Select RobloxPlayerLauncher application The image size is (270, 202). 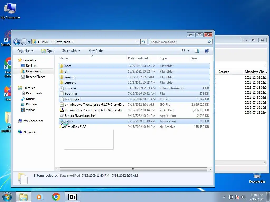tap(134, 116)
